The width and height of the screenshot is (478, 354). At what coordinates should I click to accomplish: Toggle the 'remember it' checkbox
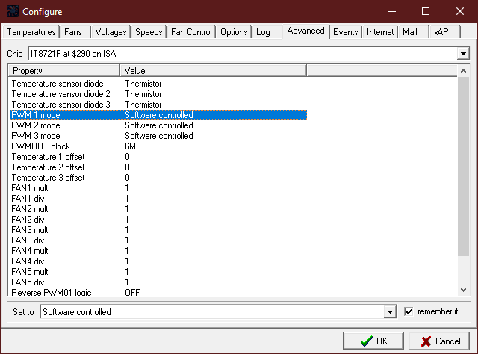pyautogui.click(x=409, y=311)
